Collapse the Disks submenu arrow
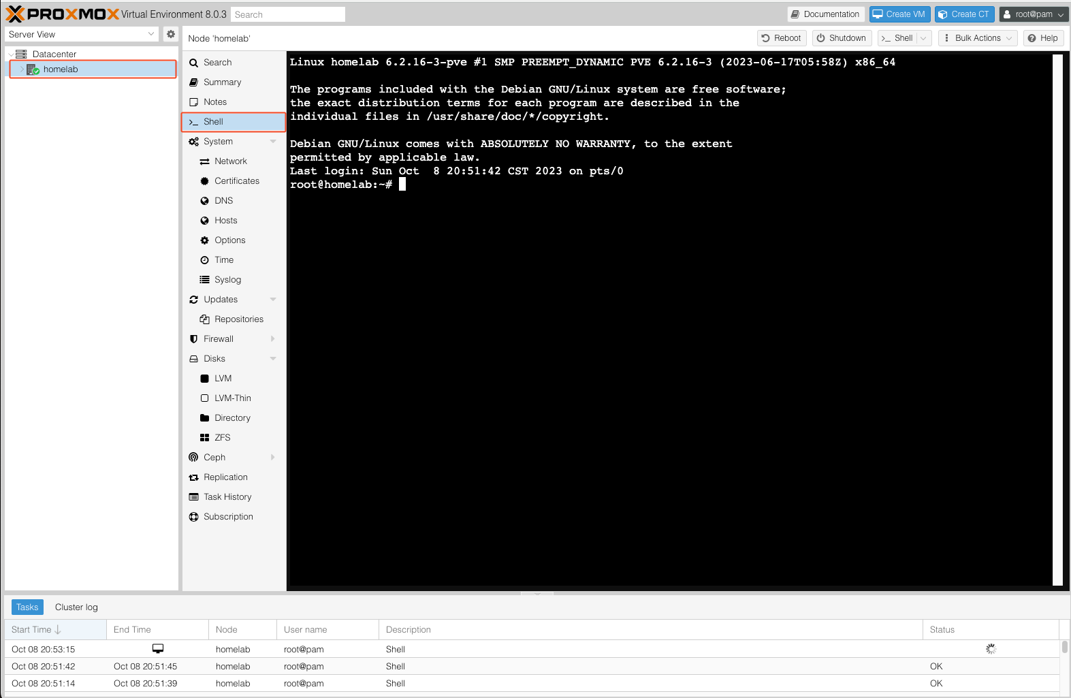Screen dimensions: 1071x698 pyautogui.click(x=273, y=359)
